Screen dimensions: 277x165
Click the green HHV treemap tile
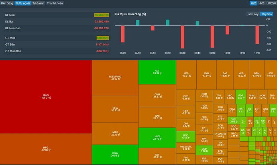tap(157, 138)
